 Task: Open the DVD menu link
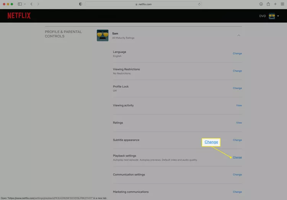(263, 16)
